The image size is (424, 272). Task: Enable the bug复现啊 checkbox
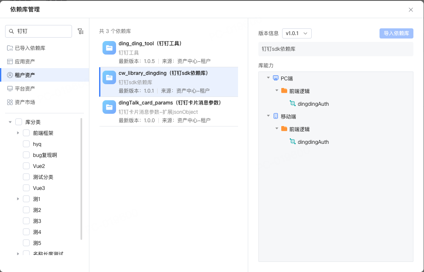coord(26,155)
